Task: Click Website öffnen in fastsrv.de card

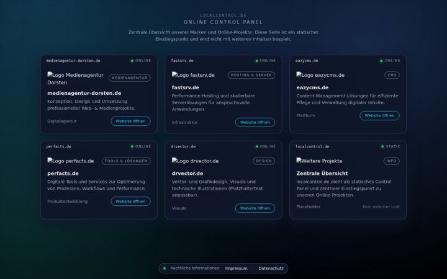Action: (255, 122)
